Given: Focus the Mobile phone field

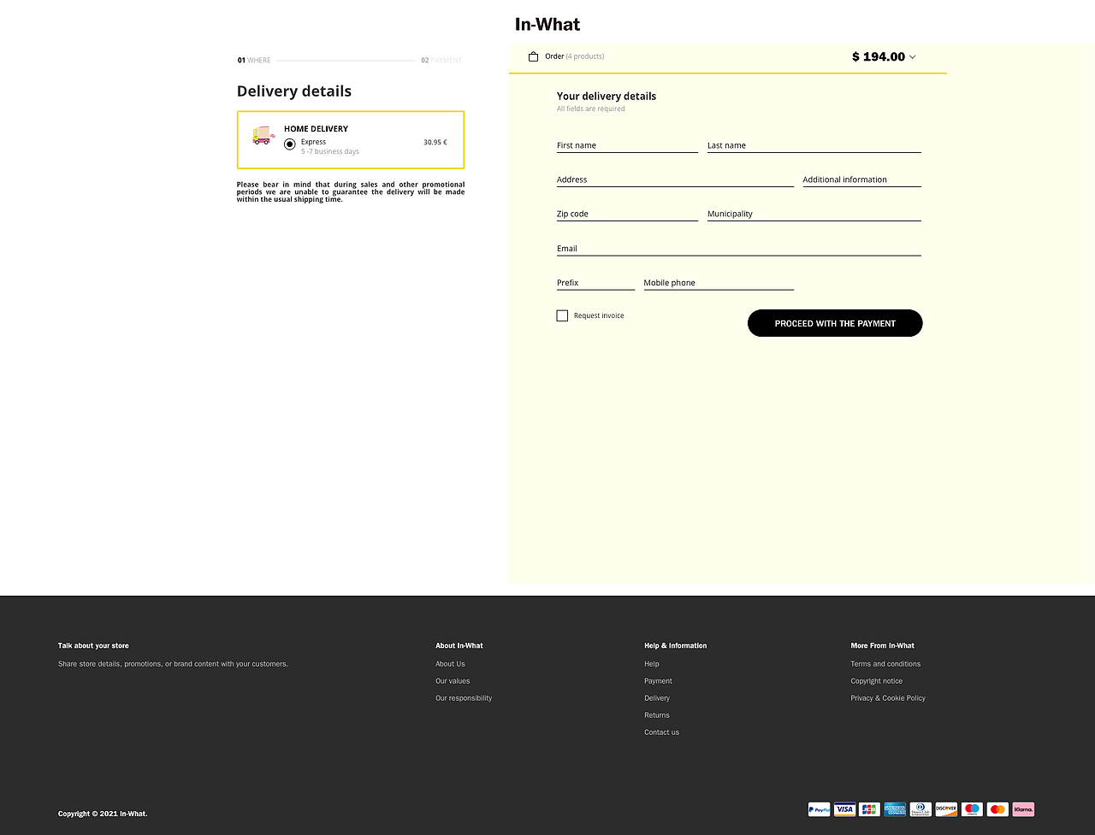Looking at the screenshot, I should tap(719, 282).
